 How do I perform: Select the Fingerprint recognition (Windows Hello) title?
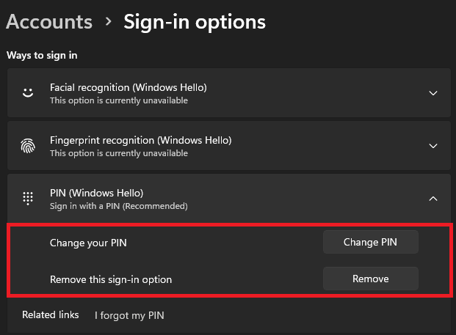click(x=140, y=140)
